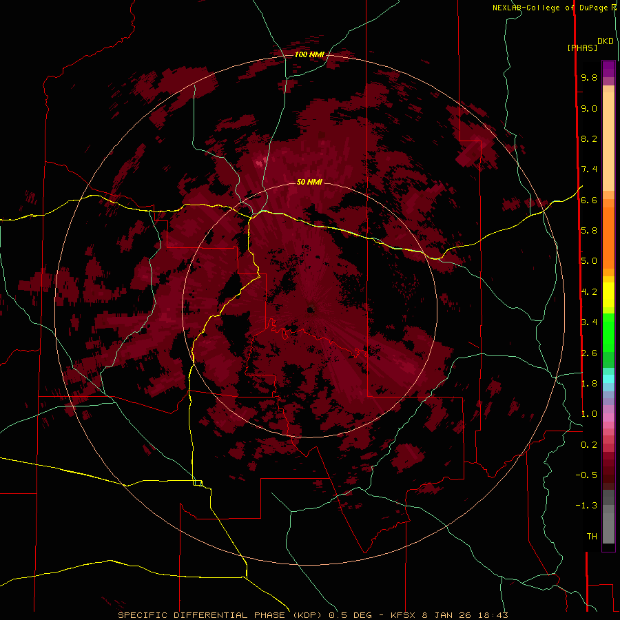The width and height of the screenshot is (620, 620).
Task: Click the 9.8 value on the color scale
Action: [x=589, y=77]
